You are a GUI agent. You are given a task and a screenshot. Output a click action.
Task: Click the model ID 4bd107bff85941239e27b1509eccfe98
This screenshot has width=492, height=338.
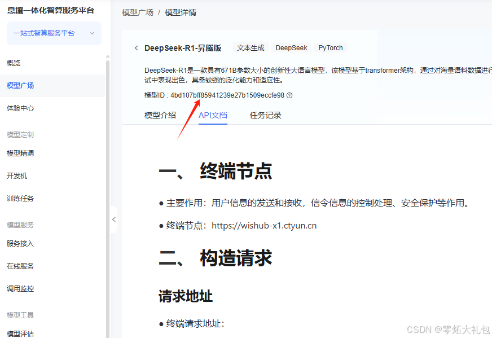pos(227,95)
